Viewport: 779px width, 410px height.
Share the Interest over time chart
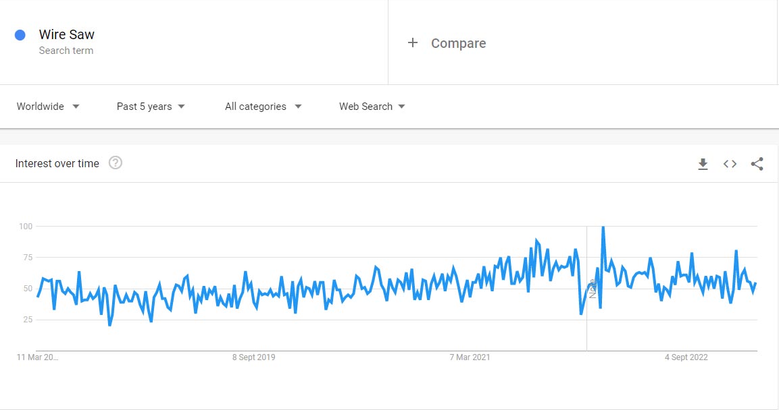(x=757, y=164)
